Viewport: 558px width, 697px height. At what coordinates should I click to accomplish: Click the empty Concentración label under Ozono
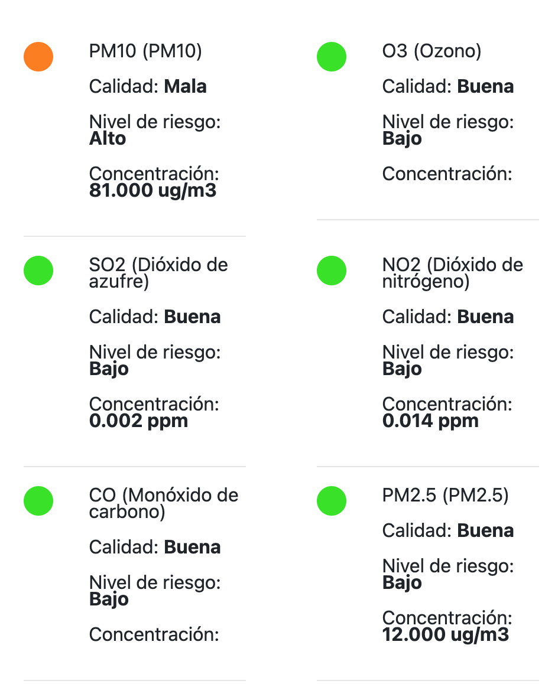(x=447, y=174)
